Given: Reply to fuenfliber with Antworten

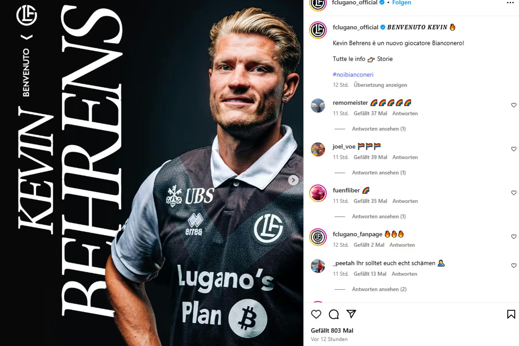Looking at the screenshot, I should click(405, 201).
